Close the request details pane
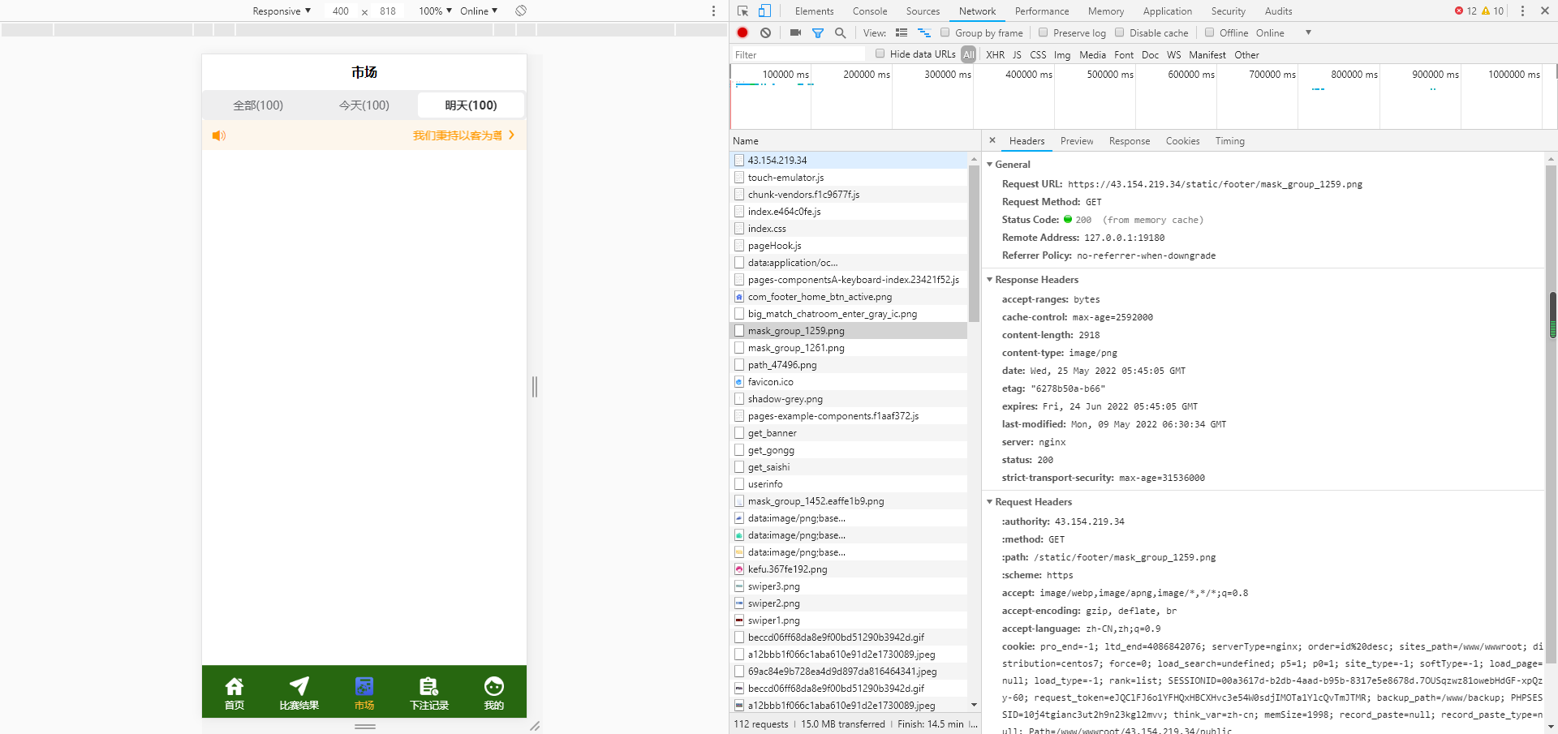The width and height of the screenshot is (1558, 734). coord(992,140)
